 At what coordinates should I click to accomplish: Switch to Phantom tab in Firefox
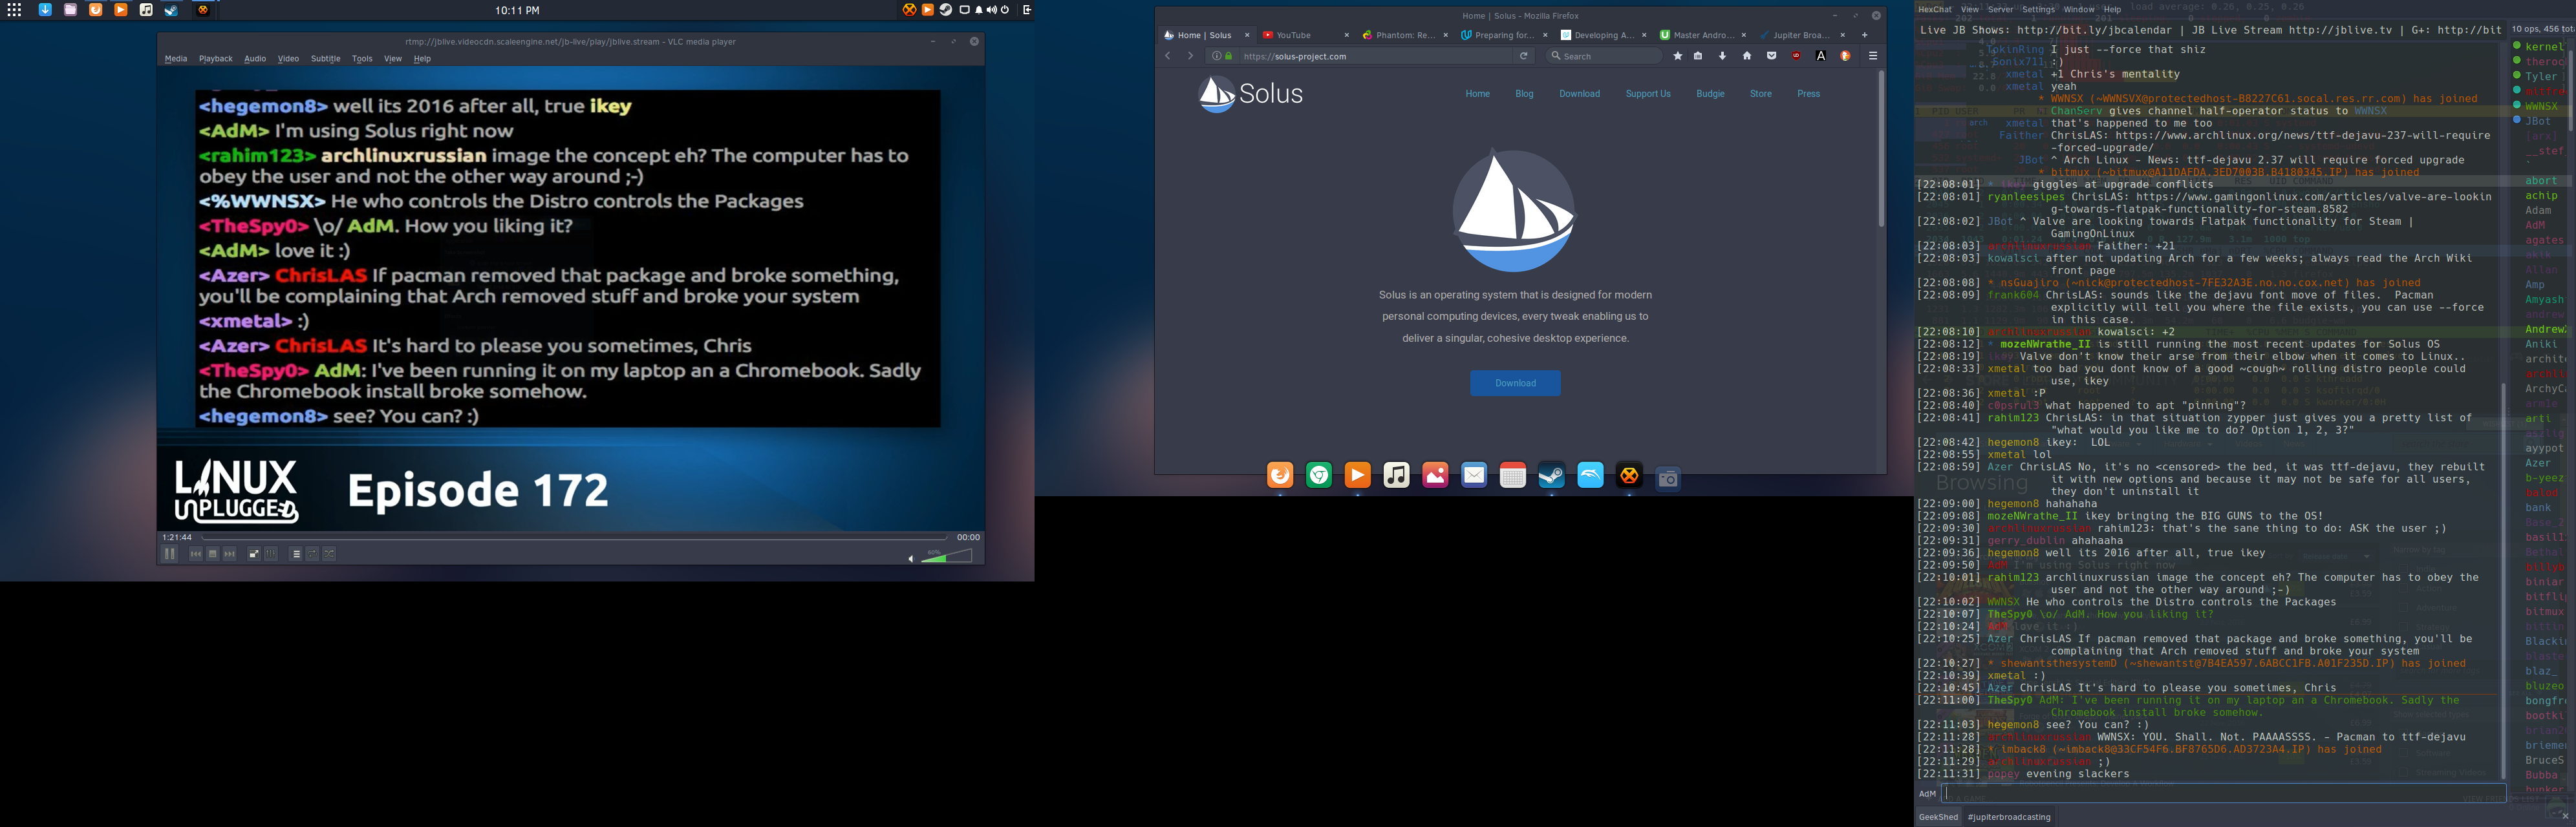(x=1404, y=35)
